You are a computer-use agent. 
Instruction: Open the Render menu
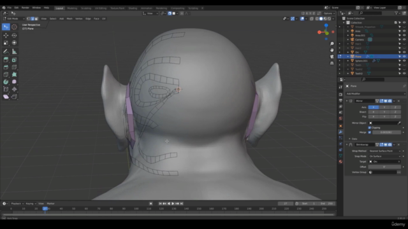25,8
